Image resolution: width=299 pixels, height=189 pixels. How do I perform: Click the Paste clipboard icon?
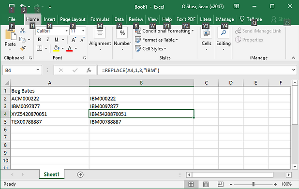tap(10, 35)
